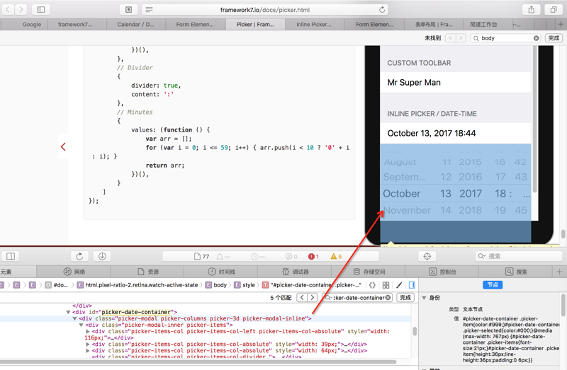Image resolution: width=567 pixels, height=370 pixels.
Task: Toggle the paint flashing brush icon
Action: [399, 285]
